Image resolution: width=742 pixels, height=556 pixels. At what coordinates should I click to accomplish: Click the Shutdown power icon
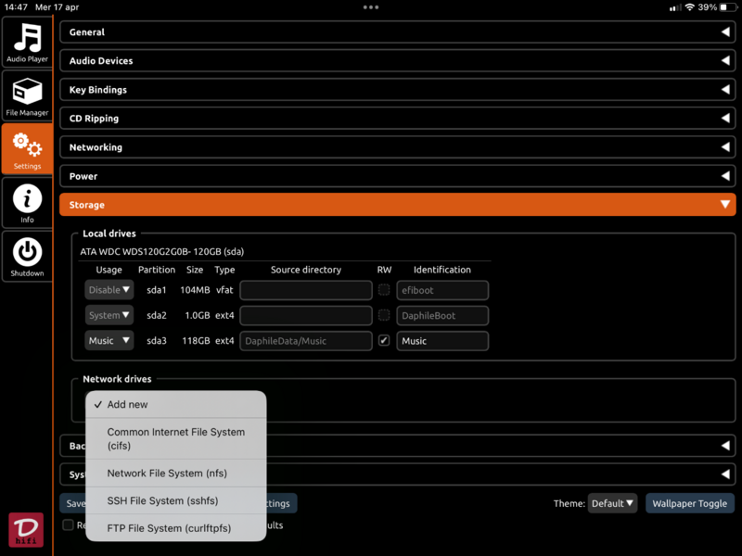pos(27,256)
